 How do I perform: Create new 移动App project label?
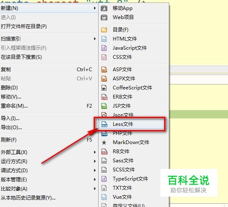pyautogui.click(x=123, y=8)
